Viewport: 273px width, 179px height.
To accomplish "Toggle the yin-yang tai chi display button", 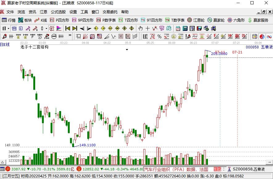I will [x=262, y=36].
